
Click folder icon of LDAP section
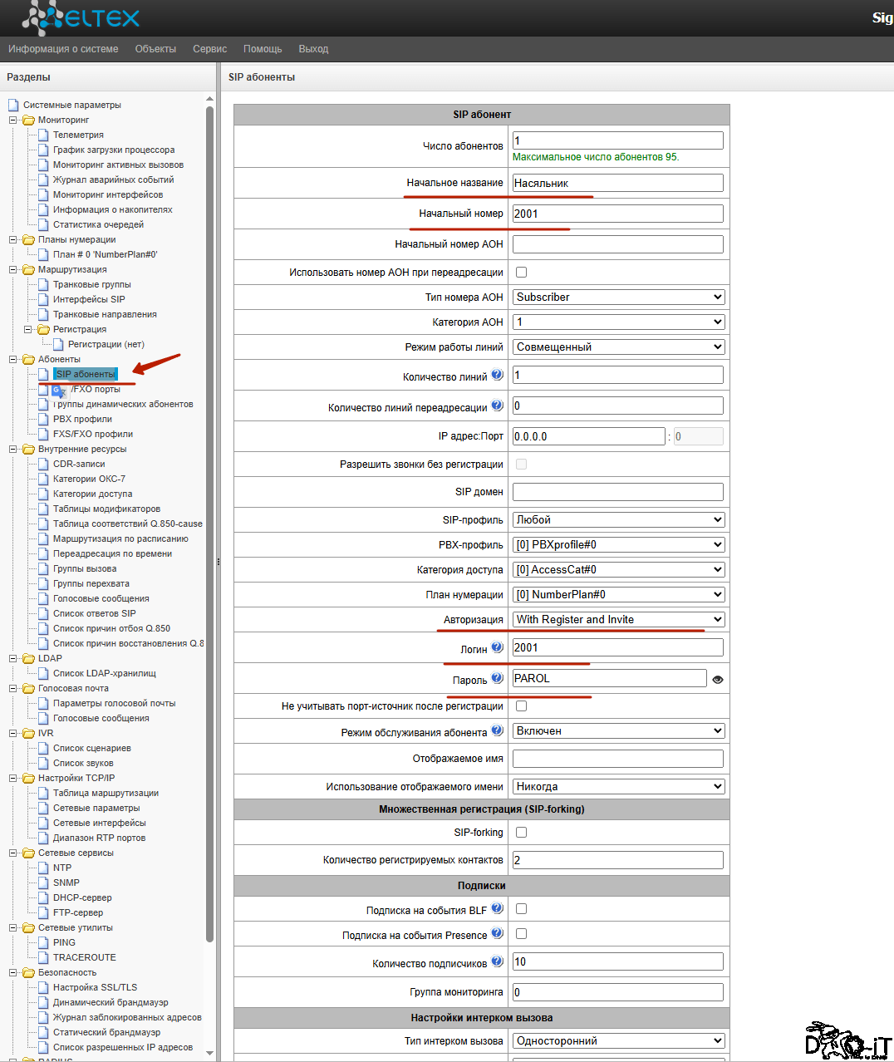tap(28, 658)
